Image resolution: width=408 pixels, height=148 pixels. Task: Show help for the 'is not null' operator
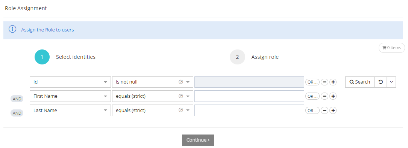(181, 82)
